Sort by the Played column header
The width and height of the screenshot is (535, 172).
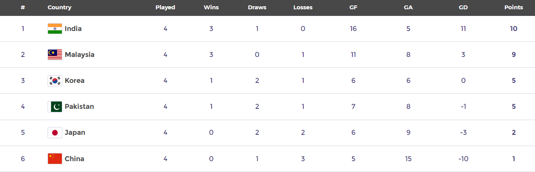point(165,7)
